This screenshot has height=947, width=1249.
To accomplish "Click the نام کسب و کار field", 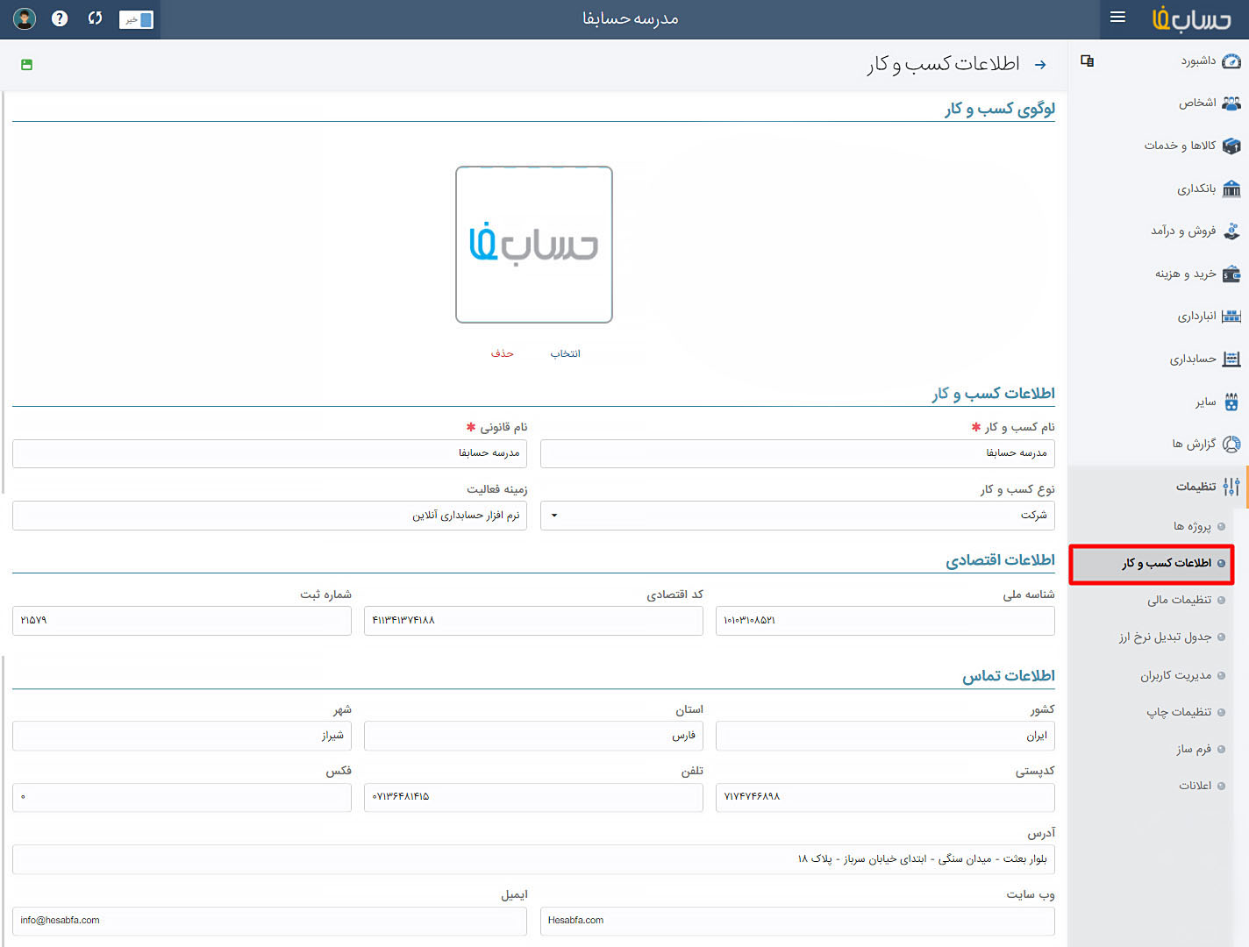I will point(797,453).
